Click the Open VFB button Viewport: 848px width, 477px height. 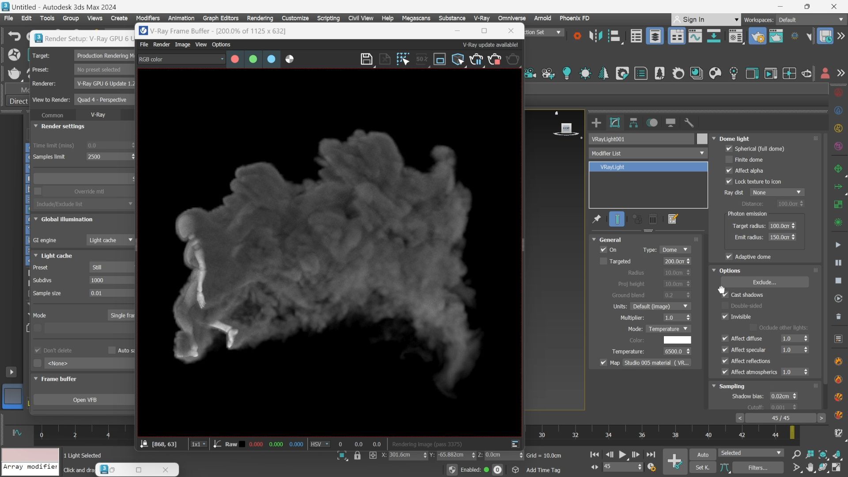pos(84,400)
